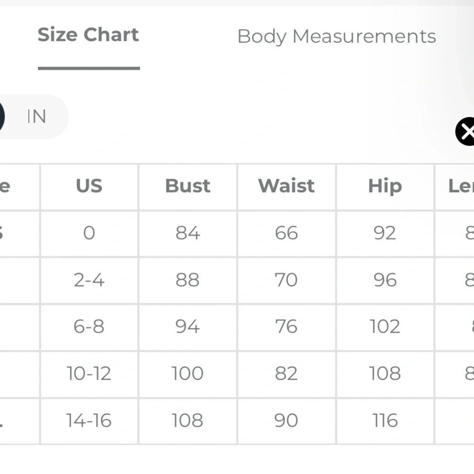Switch to the dark unit toggle left of IN

[x=1, y=117]
